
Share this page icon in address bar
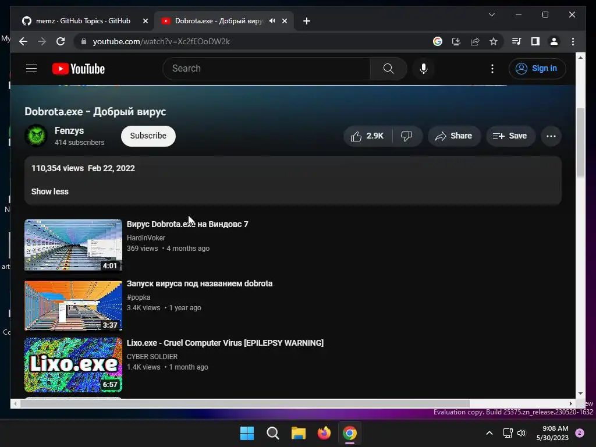(475, 41)
